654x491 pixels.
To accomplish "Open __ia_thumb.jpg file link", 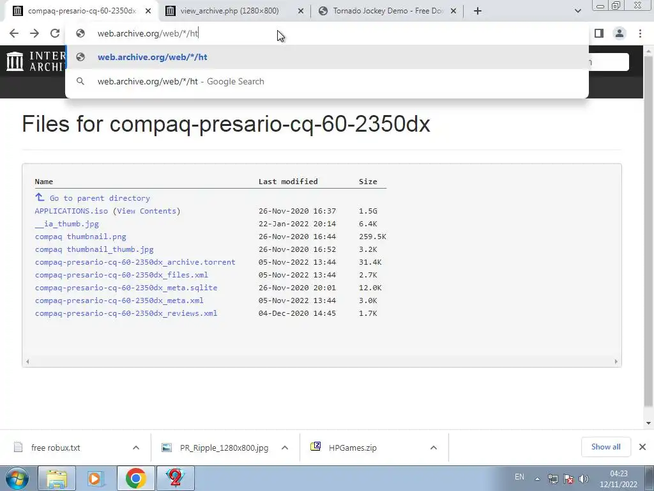I will (x=66, y=224).
